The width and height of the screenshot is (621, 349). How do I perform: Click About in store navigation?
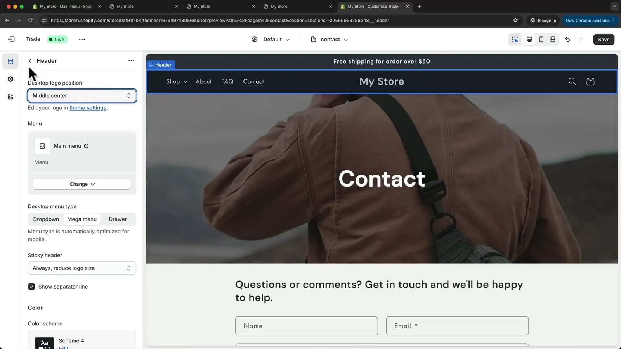204,81
